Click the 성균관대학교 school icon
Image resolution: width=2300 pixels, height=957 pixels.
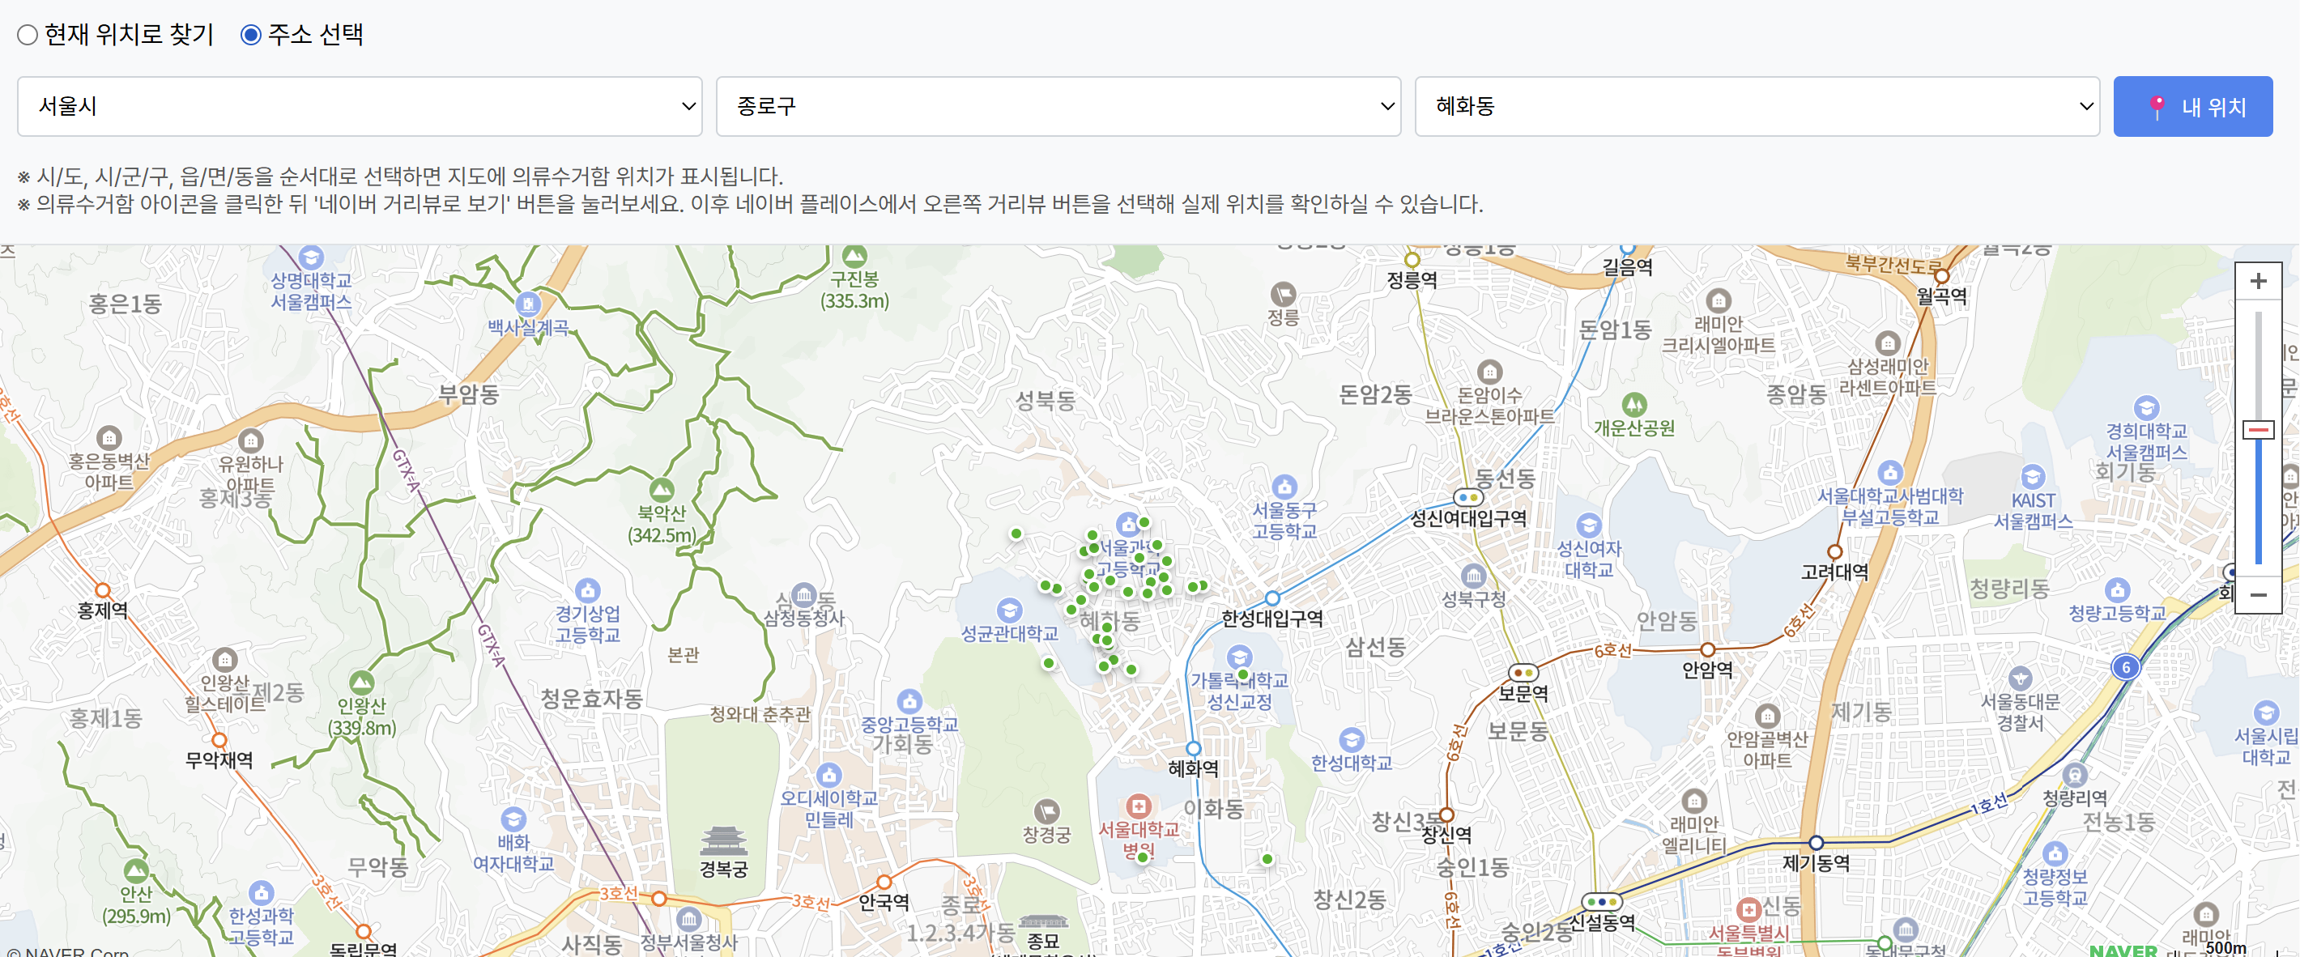click(x=1009, y=610)
